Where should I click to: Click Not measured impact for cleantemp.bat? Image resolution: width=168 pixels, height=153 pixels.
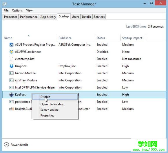point(132,59)
